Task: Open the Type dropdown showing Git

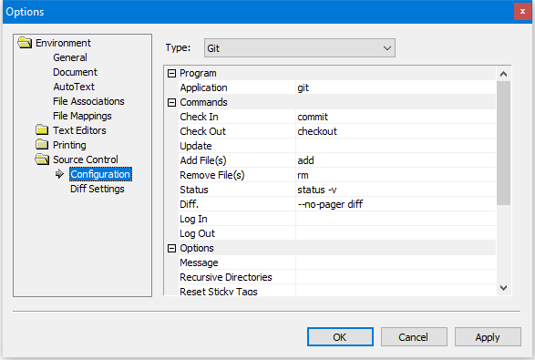Action: click(x=300, y=48)
